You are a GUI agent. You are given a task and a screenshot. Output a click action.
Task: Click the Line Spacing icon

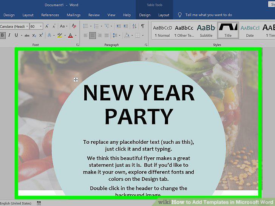(115, 35)
